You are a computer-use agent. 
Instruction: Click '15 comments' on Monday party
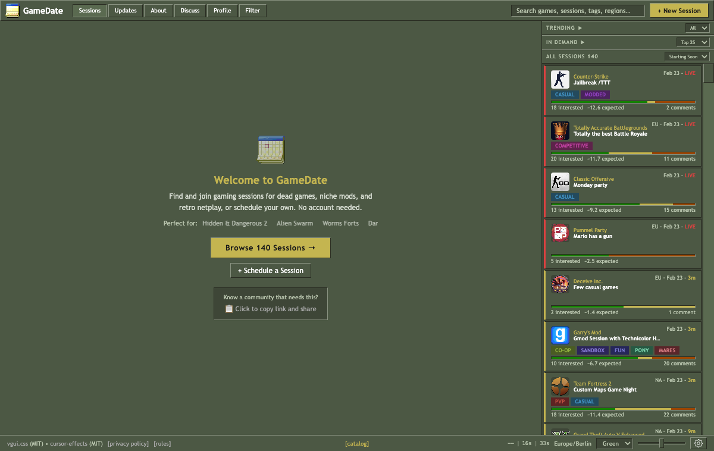(x=679, y=210)
